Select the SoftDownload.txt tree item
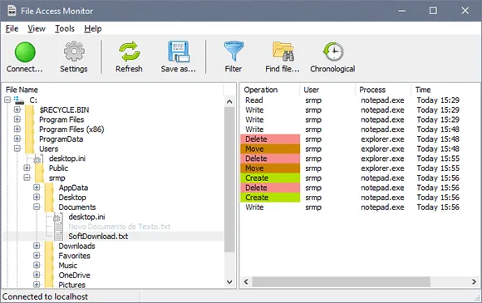 tap(98, 236)
